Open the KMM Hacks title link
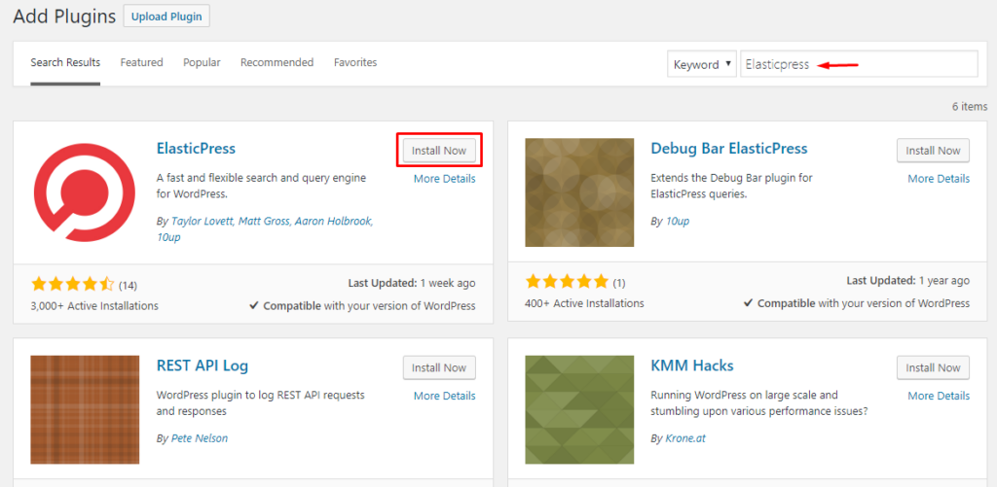The width and height of the screenshot is (997, 487). point(692,365)
